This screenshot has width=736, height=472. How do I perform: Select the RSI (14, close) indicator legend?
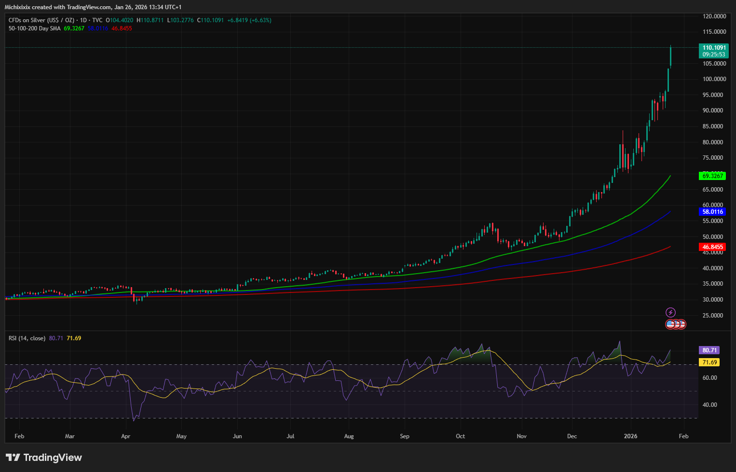pyautogui.click(x=27, y=338)
